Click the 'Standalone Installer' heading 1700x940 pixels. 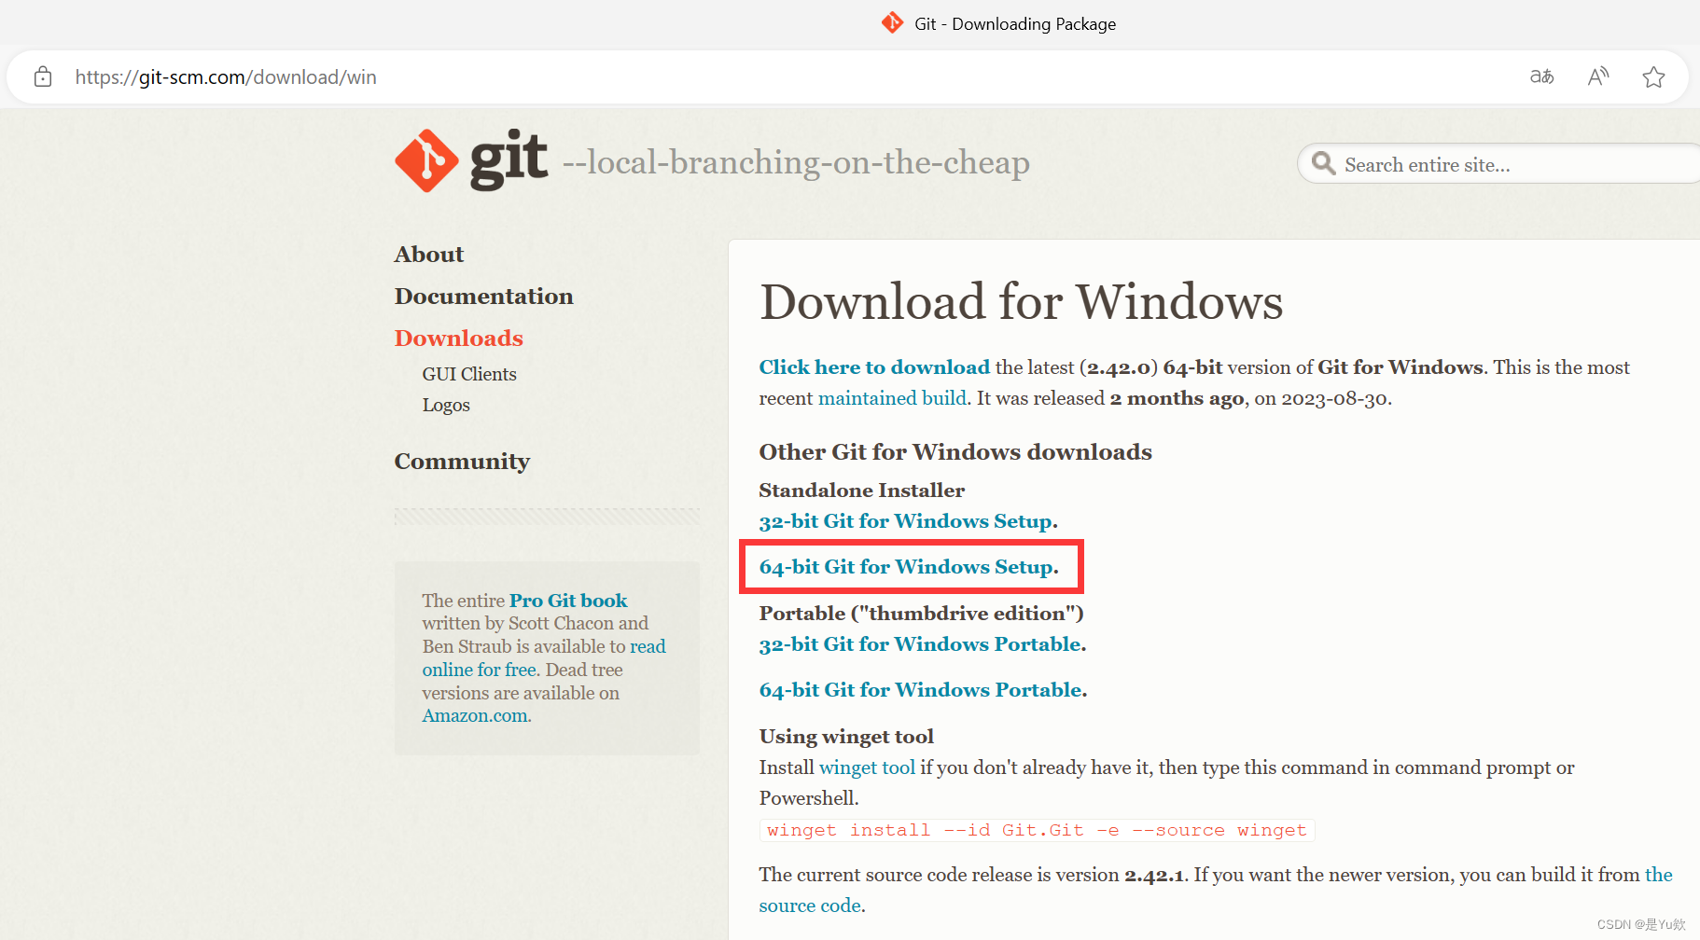pyautogui.click(x=862, y=491)
